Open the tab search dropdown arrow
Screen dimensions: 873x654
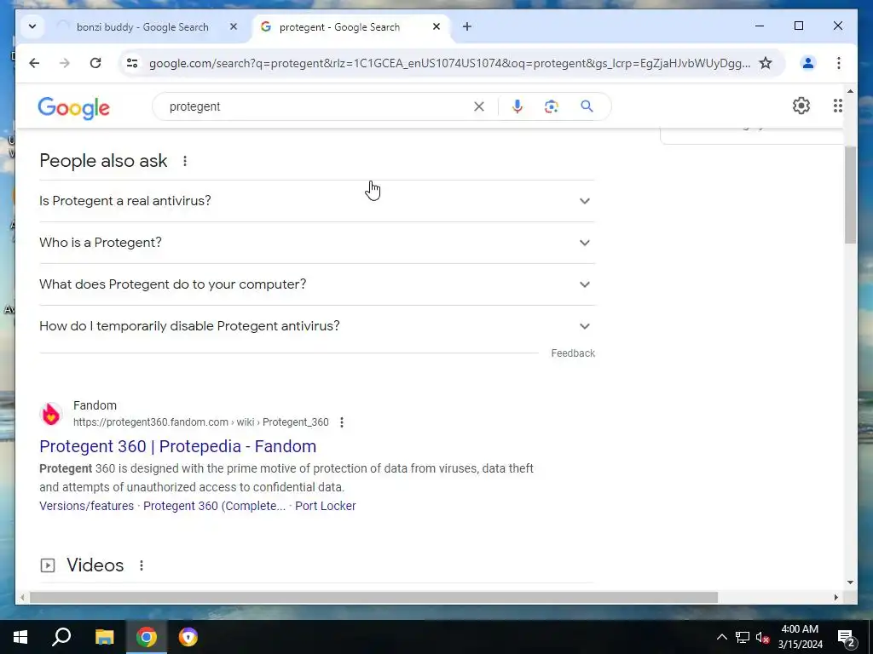[x=32, y=26]
